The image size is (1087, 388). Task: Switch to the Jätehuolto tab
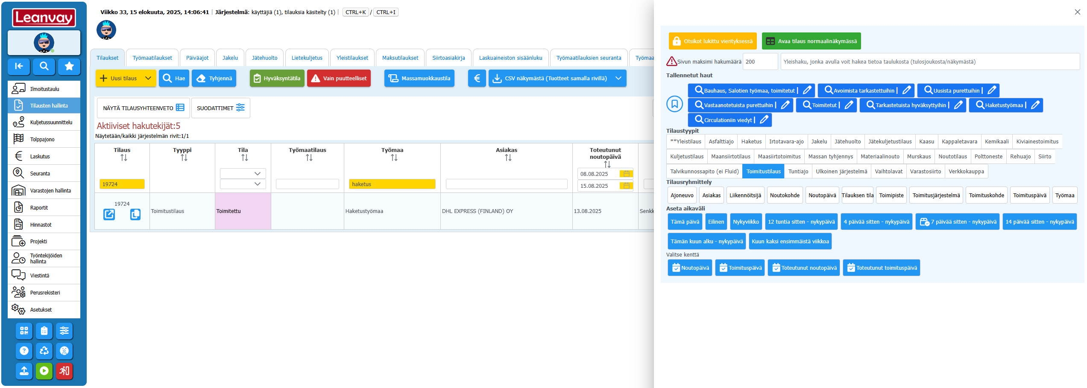pos(264,58)
